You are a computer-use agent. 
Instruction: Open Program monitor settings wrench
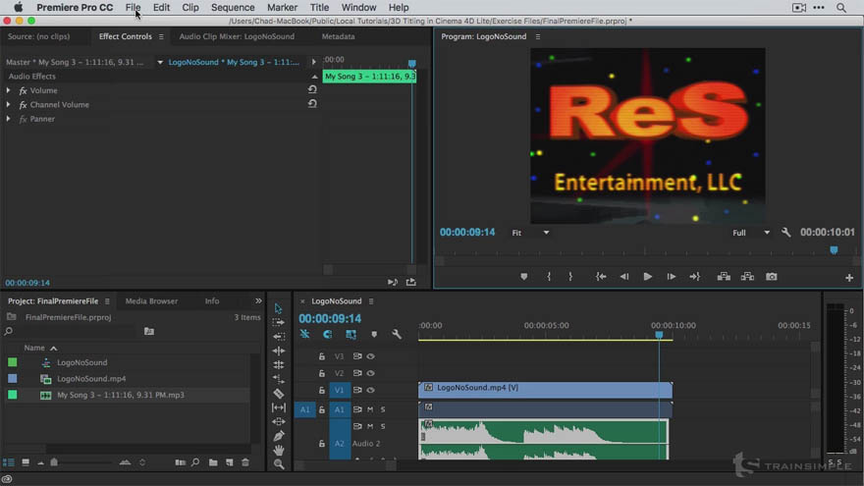tap(785, 233)
